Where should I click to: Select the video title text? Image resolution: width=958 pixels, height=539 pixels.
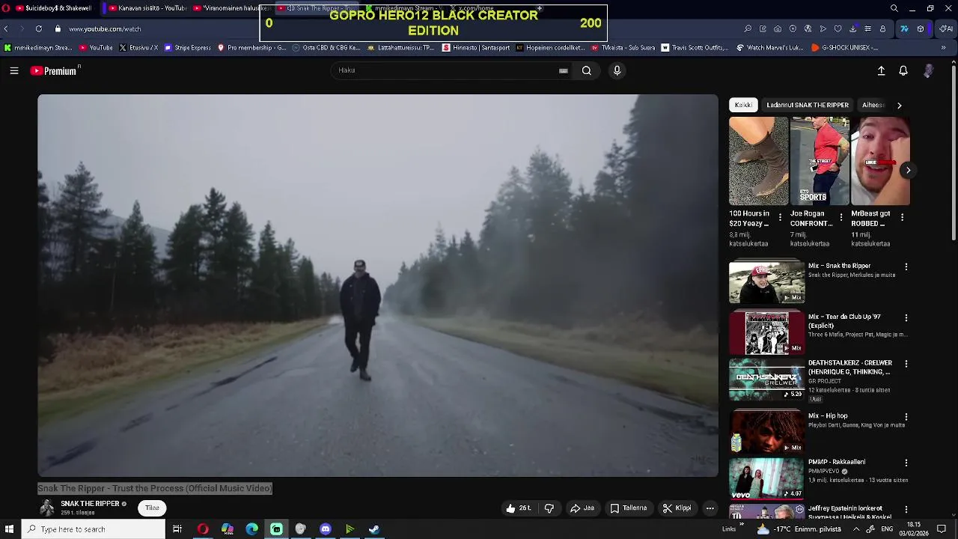tap(155, 488)
